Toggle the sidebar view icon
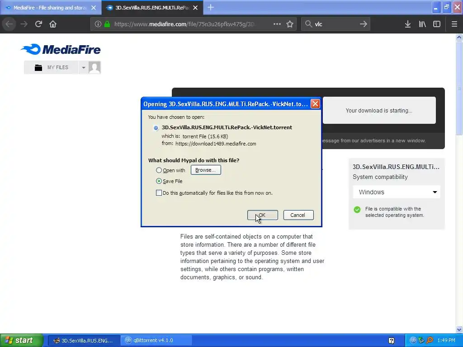 click(x=437, y=24)
